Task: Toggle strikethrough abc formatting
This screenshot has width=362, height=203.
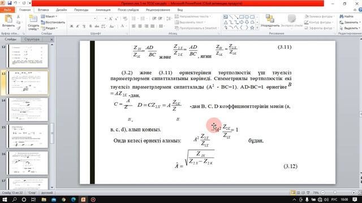Action: [97, 27]
